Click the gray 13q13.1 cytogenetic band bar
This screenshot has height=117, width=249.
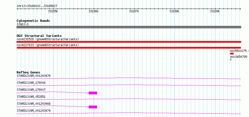(x=129, y=27)
